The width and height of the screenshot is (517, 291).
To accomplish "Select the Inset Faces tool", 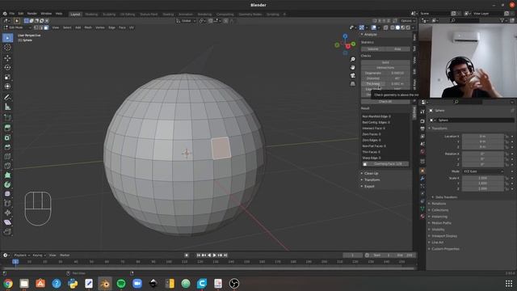I will coord(7,137).
